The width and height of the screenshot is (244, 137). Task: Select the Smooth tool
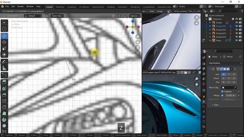coord(4,126)
